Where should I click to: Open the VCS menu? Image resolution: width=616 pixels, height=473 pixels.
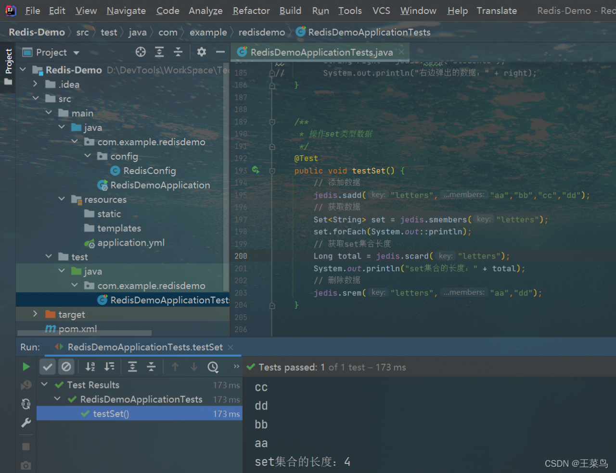(x=381, y=11)
